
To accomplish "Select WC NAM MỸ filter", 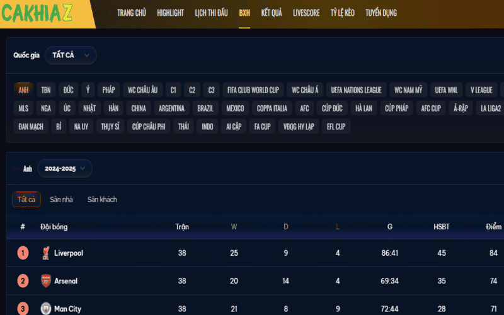I will coord(408,90).
